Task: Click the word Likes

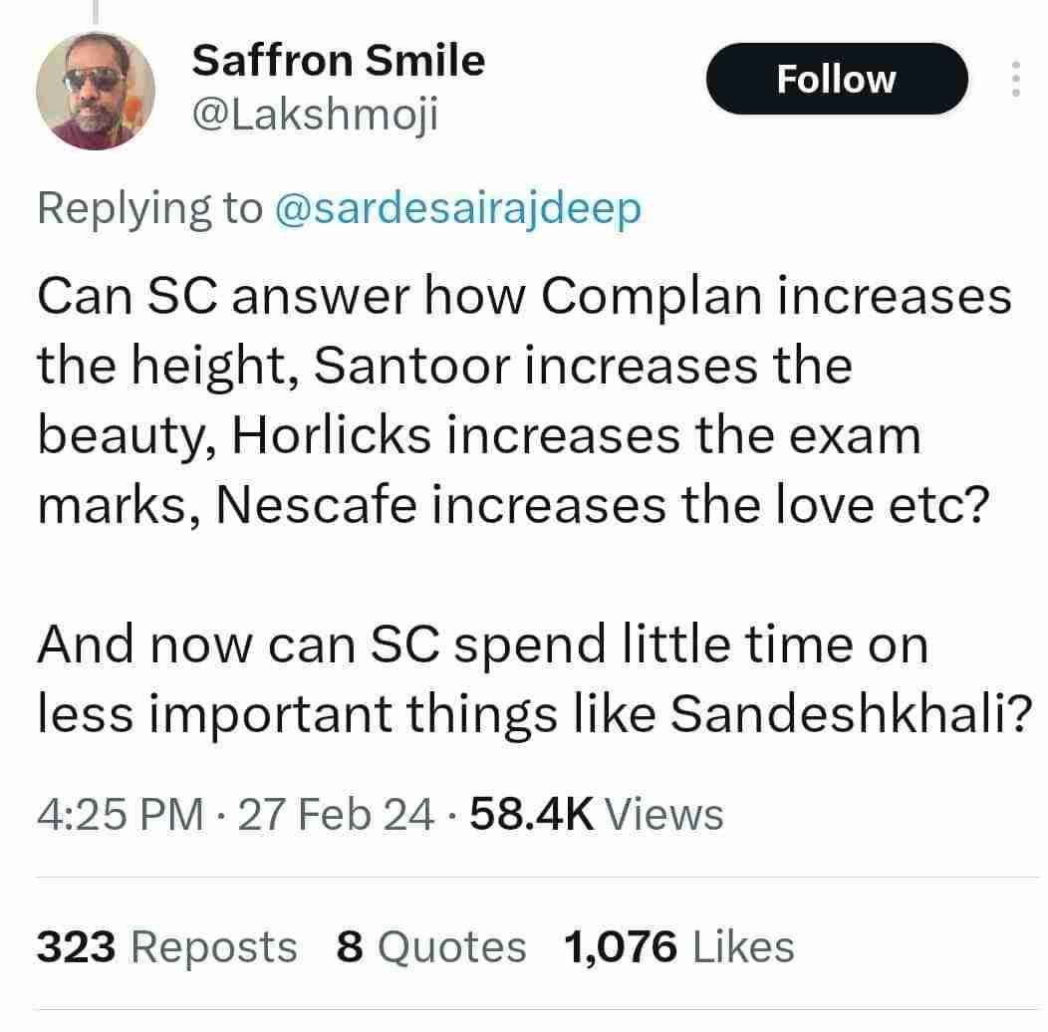Action: (x=743, y=945)
